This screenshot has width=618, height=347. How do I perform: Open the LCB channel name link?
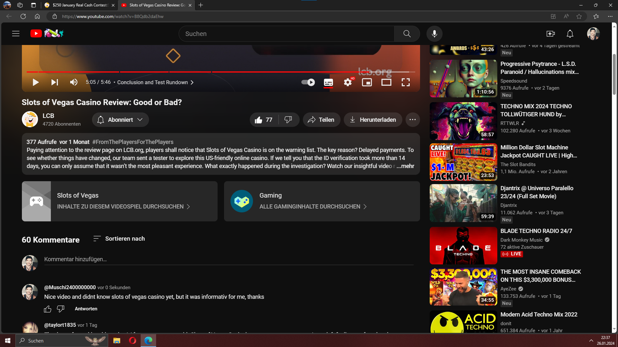(x=48, y=116)
